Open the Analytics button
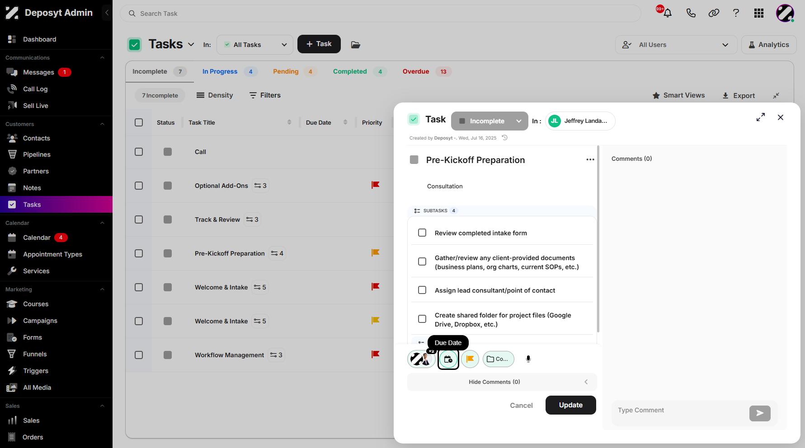The height and width of the screenshot is (448, 805). (x=769, y=45)
